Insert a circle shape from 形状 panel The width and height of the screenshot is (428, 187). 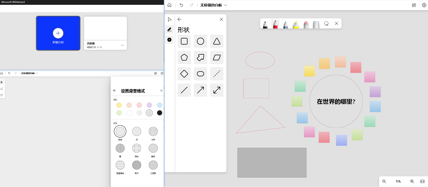pos(200,41)
